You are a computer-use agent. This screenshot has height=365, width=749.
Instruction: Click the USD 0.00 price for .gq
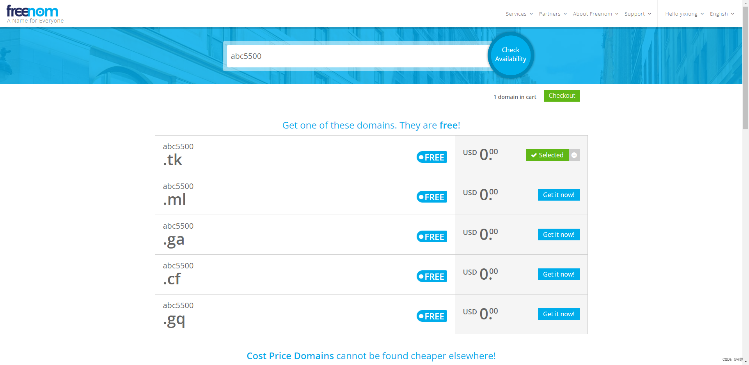coord(481,314)
